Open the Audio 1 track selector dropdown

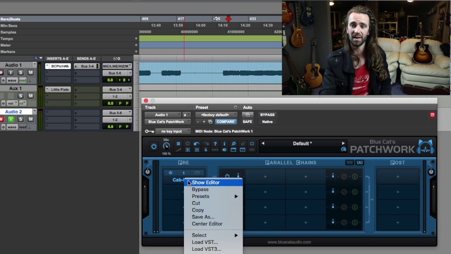pos(163,115)
